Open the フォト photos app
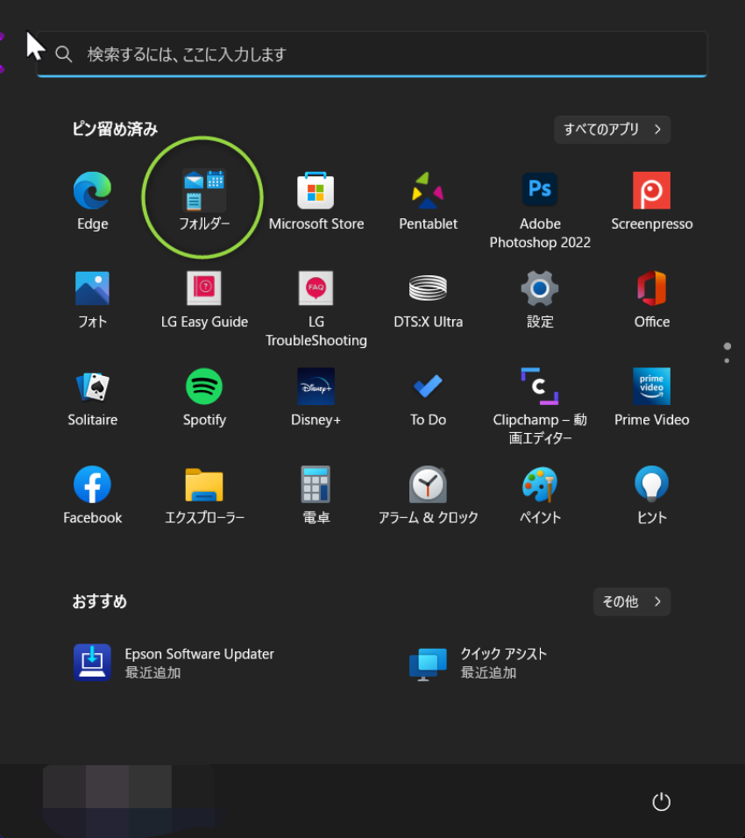The image size is (745, 838). (92, 299)
